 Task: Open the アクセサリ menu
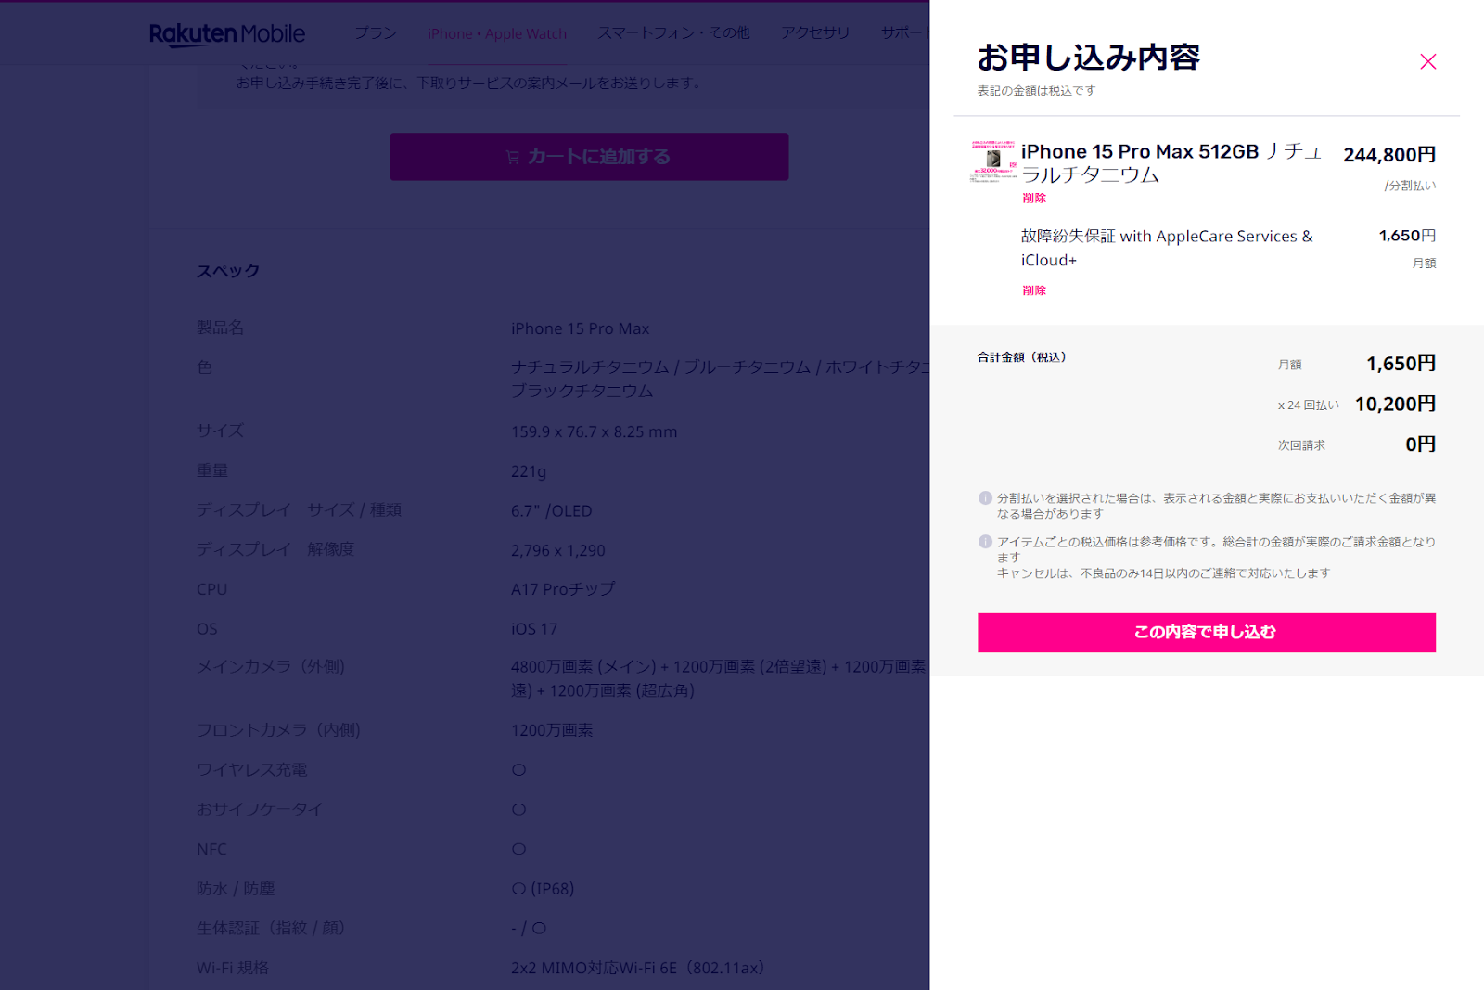tap(815, 33)
